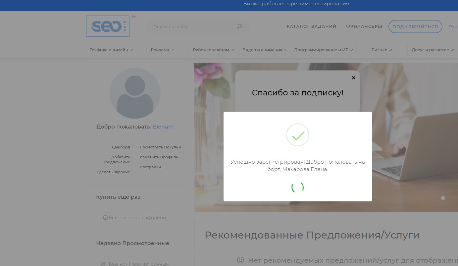Viewport: 458px width, 266px height.
Task: Open the Elenam profile link
Action: tap(163, 127)
